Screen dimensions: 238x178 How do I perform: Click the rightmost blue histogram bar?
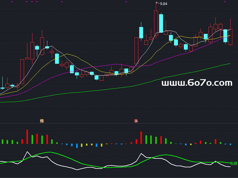pyautogui.click(x=230, y=144)
